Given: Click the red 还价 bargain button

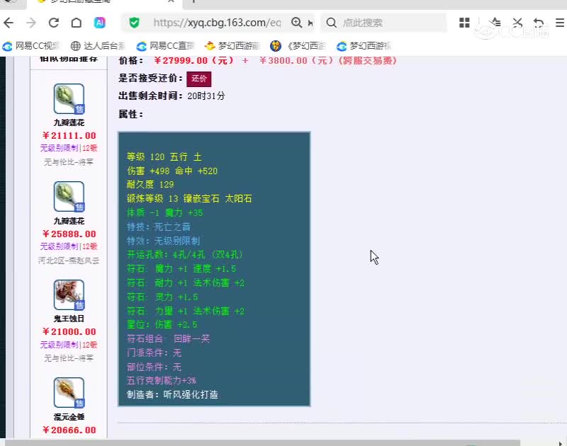Looking at the screenshot, I should coord(198,79).
